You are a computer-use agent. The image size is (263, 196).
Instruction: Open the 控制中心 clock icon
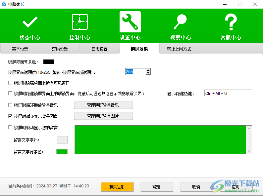(x=80, y=22)
